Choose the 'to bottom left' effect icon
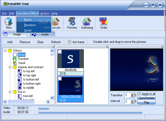Viewport: 166px width, 121px height. tap(20, 79)
